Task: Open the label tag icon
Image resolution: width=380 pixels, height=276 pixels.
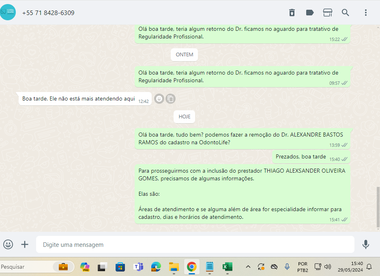Action: coord(310,13)
